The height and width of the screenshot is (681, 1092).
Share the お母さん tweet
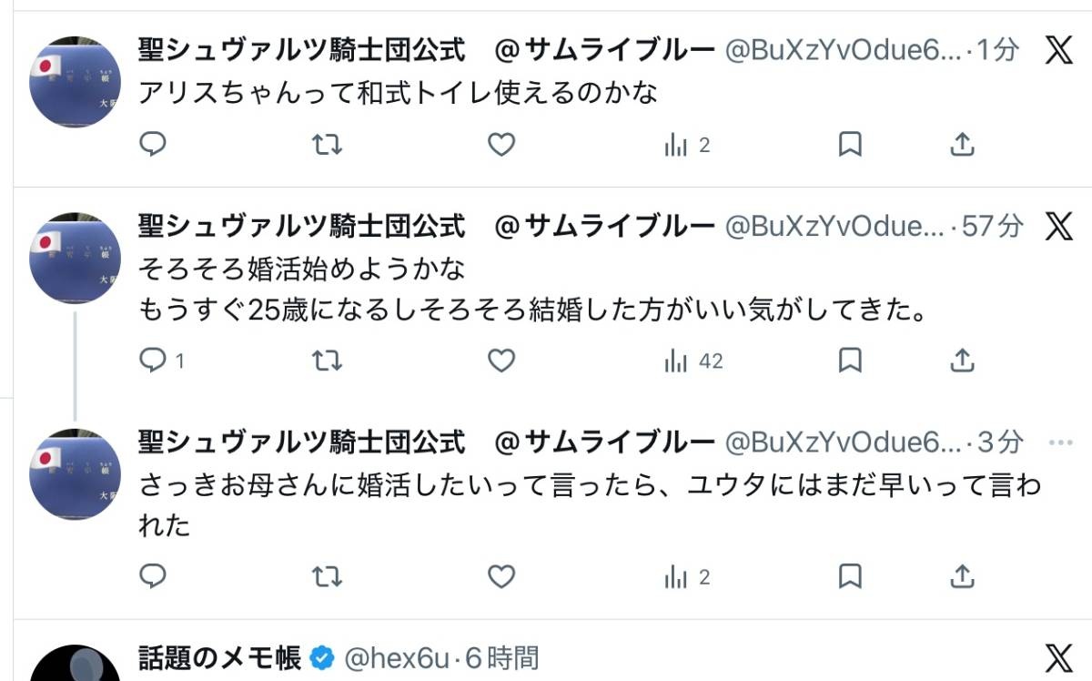pyautogui.click(x=963, y=576)
